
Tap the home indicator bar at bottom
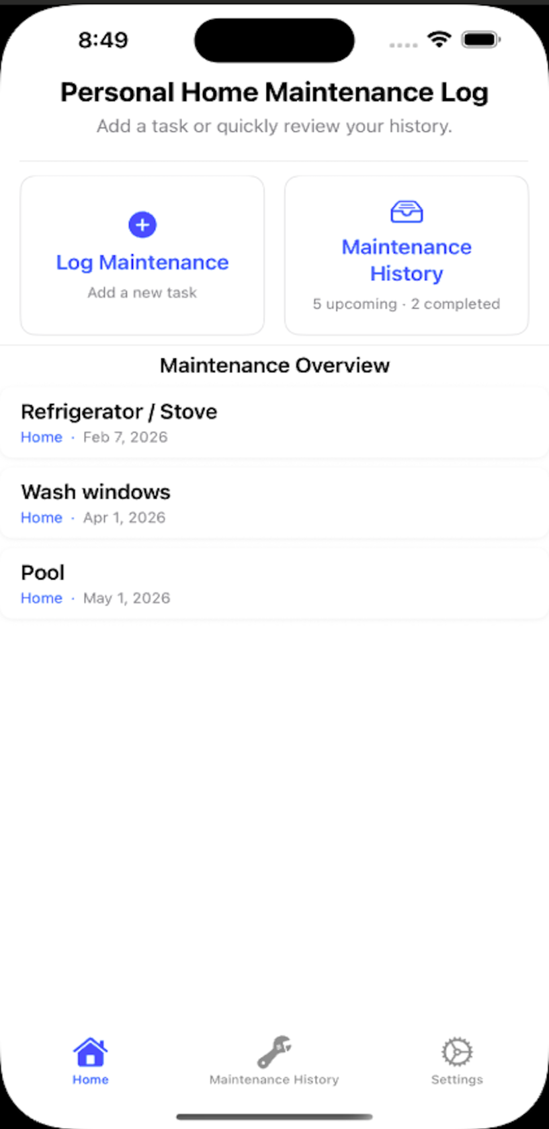tap(274, 1117)
